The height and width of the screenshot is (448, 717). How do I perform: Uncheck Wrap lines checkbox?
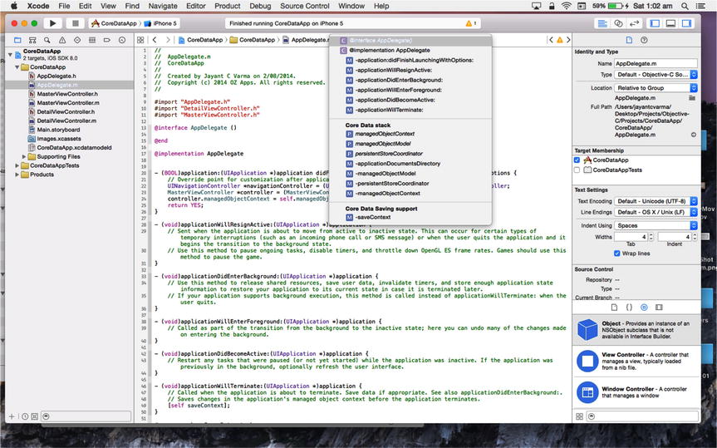tap(616, 254)
